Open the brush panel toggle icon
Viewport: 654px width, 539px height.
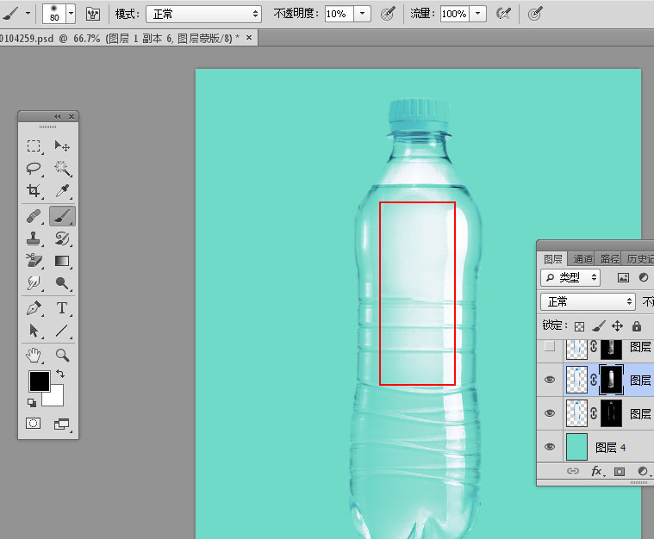coord(93,14)
